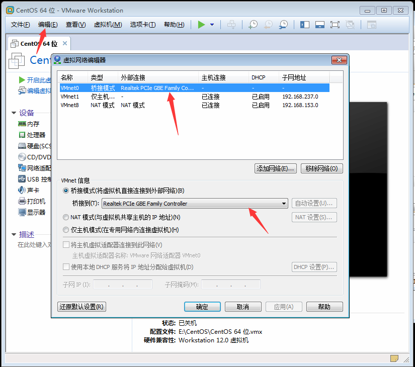Collapse the 设备 section
Screen dimensions: 415x367
pos(14,113)
